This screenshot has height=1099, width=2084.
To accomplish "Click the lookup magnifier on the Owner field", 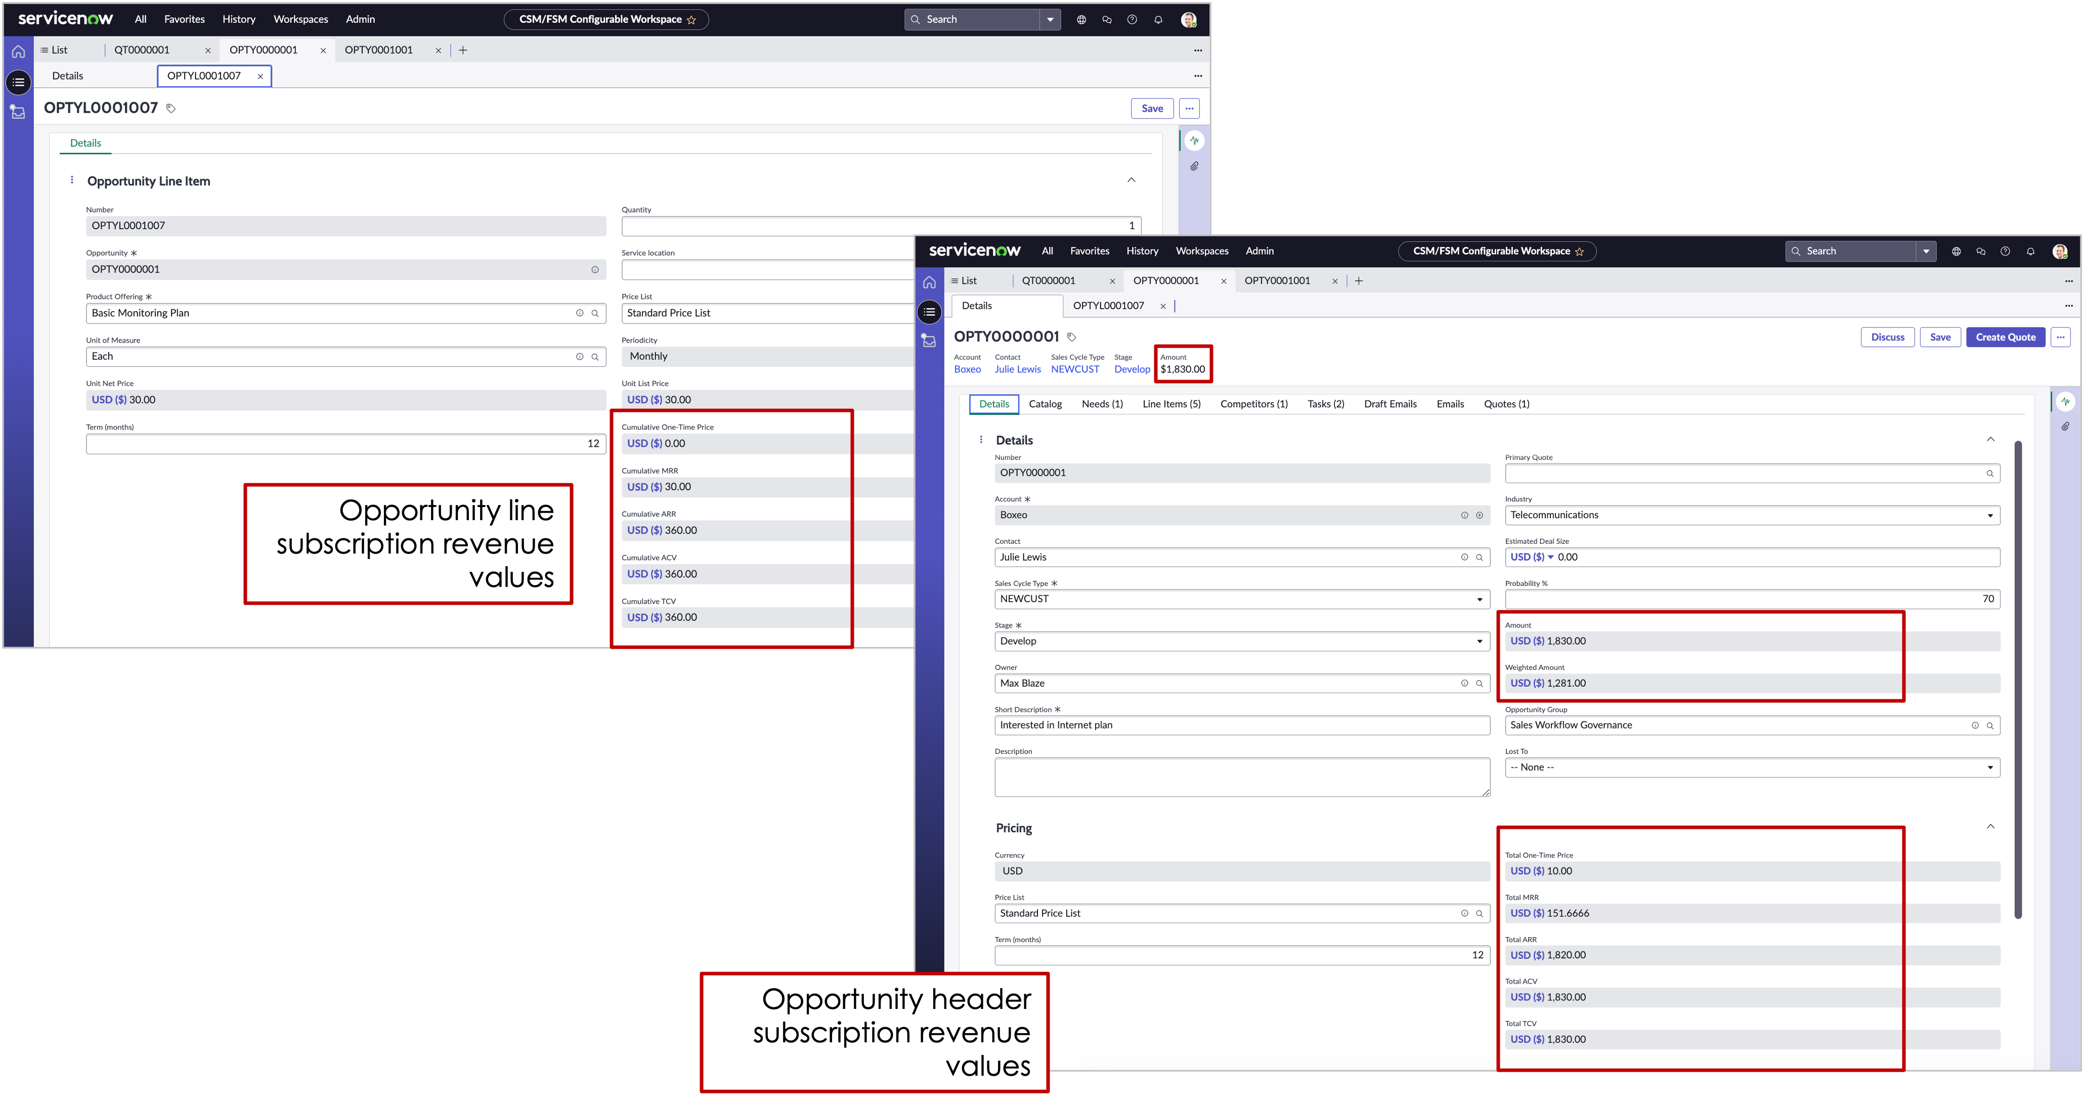I will click(1480, 684).
